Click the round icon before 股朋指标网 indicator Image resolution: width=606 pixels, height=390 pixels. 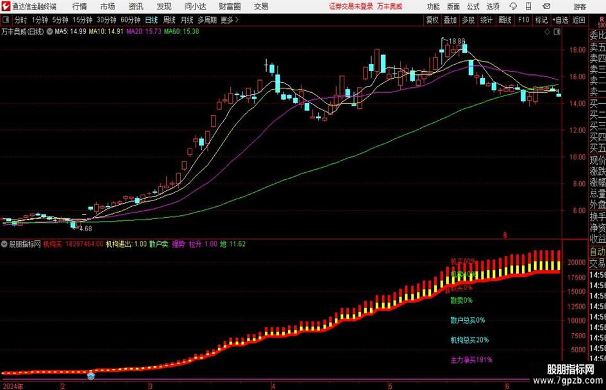4,244
